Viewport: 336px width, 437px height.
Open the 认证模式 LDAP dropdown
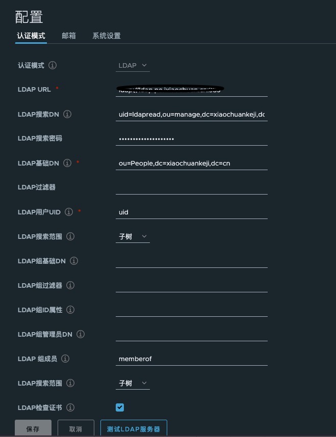133,66
